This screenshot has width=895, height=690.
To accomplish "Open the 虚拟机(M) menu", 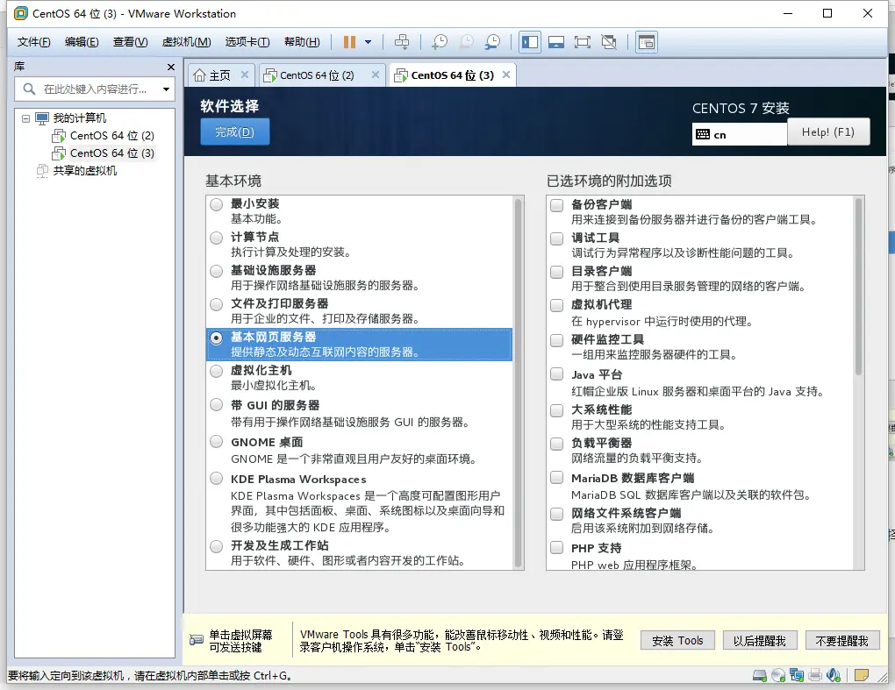I will 186,41.
